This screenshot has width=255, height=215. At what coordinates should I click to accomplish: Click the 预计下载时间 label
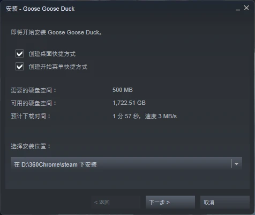click(31, 116)
